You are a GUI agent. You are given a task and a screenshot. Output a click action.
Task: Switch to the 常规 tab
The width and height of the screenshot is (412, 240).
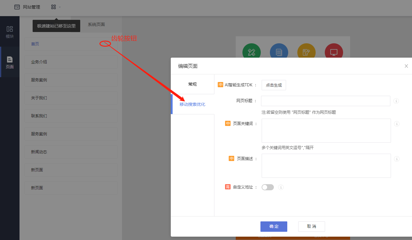192,84
